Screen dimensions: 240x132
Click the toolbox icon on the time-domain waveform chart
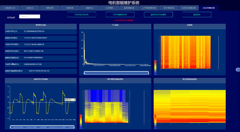tap(75, 86)
